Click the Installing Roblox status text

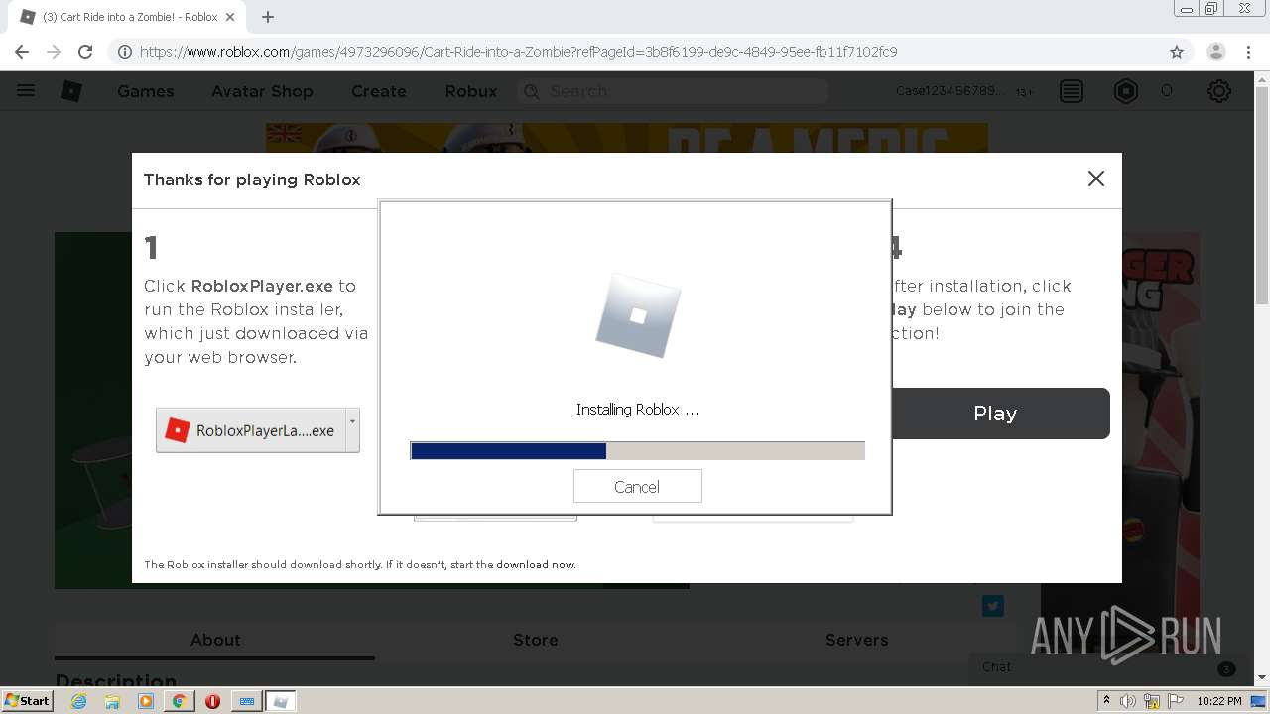pos(637,410)
